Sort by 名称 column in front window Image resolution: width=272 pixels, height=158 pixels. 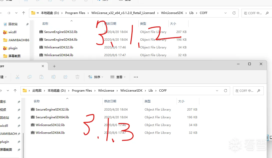point(37,101)
